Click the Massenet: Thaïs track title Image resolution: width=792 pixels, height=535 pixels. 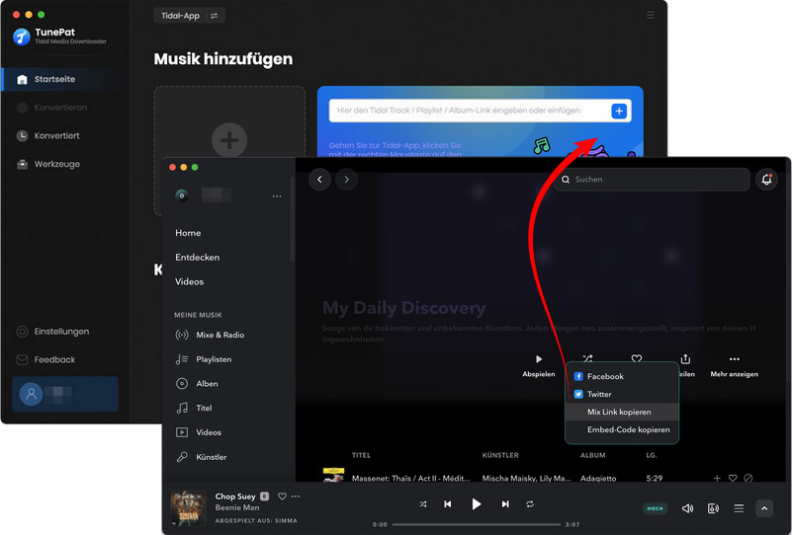pos(410,478)
